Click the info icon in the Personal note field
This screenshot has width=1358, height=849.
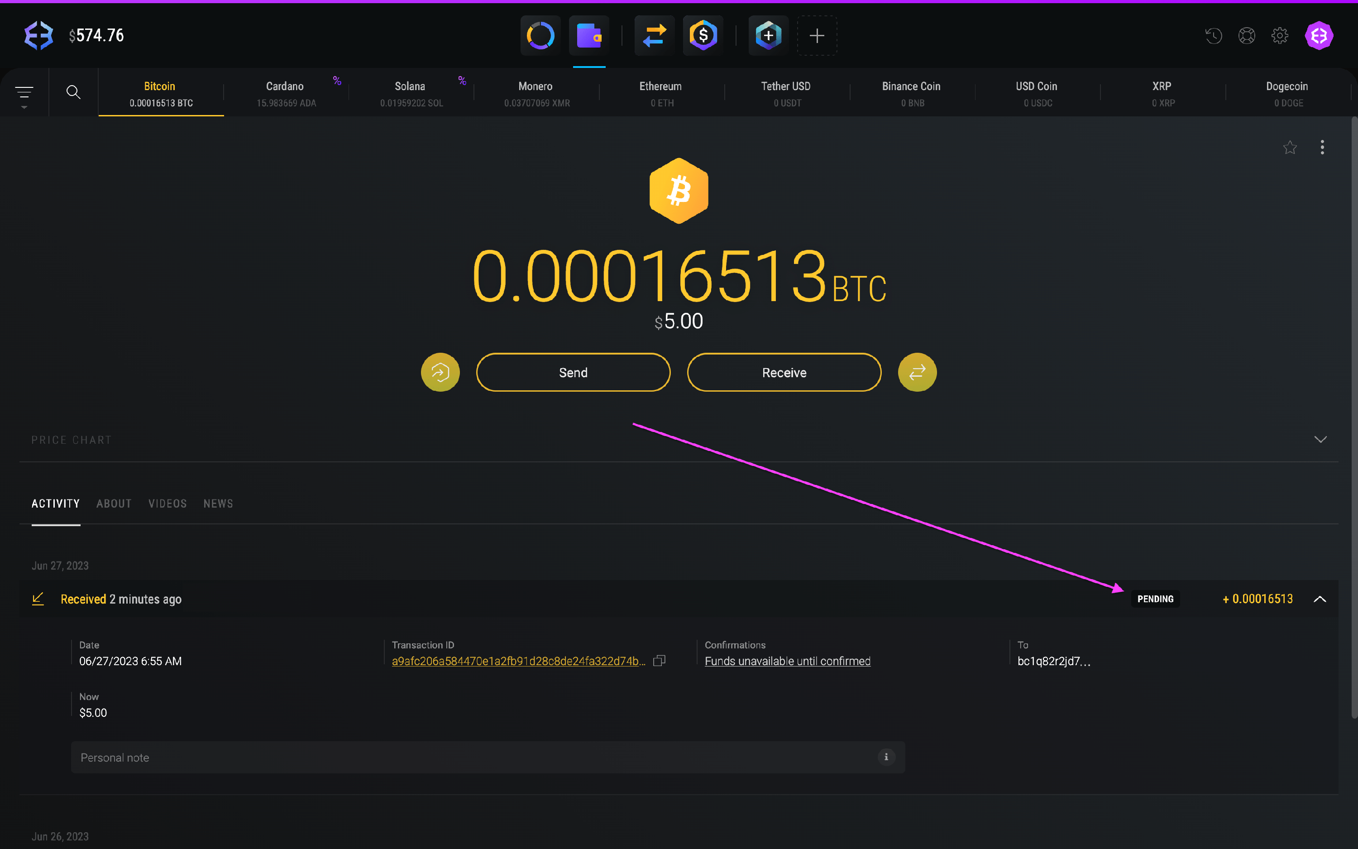click(x=886, y=757)
